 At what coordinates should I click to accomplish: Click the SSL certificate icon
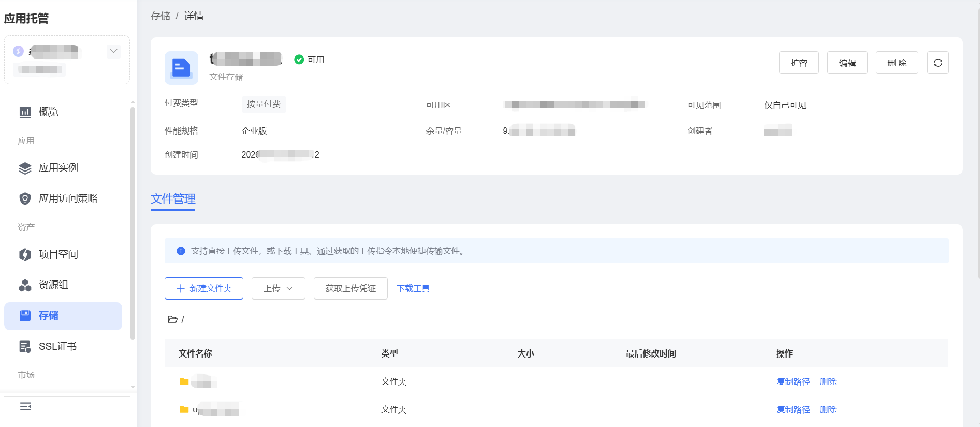pos(25,347)
